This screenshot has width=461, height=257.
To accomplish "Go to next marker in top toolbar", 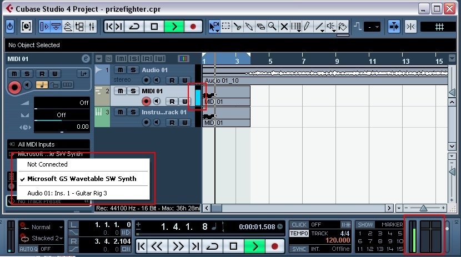I will click(119, 27).
